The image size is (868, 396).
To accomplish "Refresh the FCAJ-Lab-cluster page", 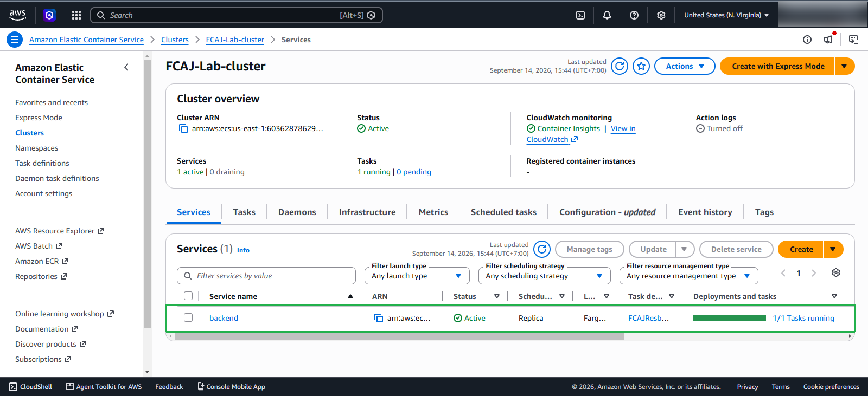I will pos(620,66).
